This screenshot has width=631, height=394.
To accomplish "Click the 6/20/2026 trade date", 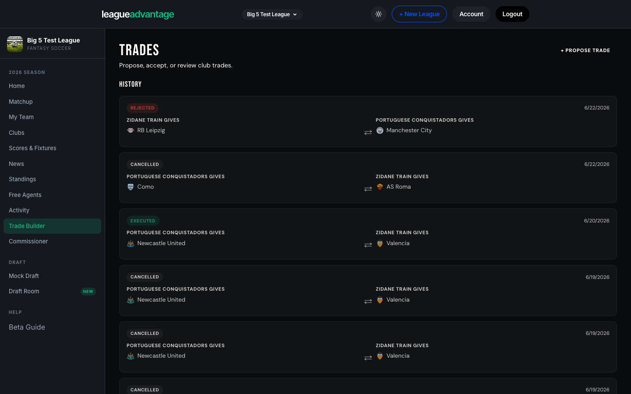I will 597,221.
